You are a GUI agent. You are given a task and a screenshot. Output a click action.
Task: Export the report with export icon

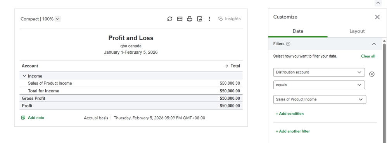click(199, 19)
